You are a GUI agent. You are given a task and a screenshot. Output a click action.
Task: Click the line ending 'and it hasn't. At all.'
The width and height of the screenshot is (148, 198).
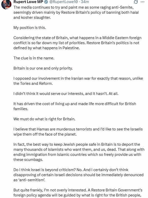click(x=66, y=94)
